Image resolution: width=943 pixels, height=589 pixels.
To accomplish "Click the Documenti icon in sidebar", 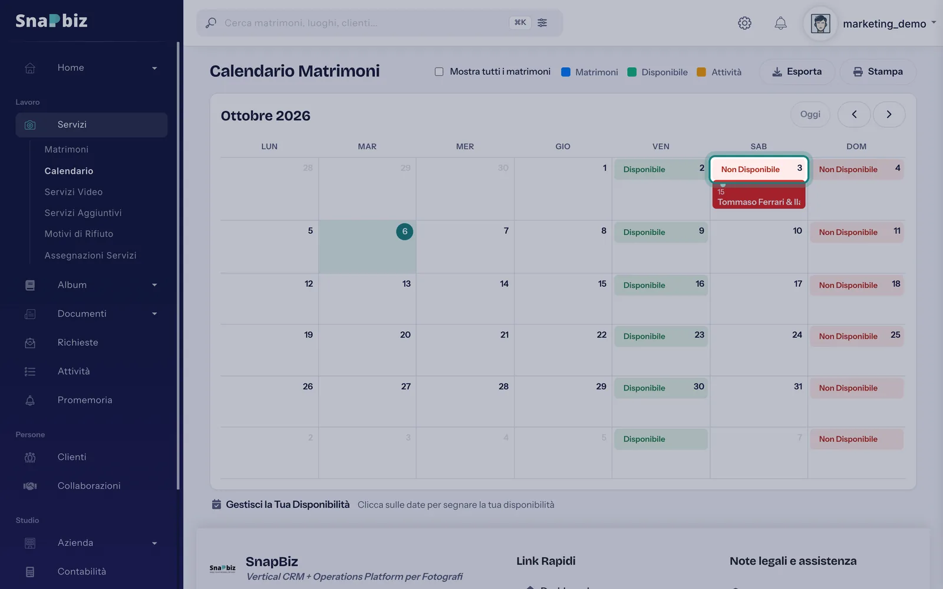I will (x=30, y=314).
